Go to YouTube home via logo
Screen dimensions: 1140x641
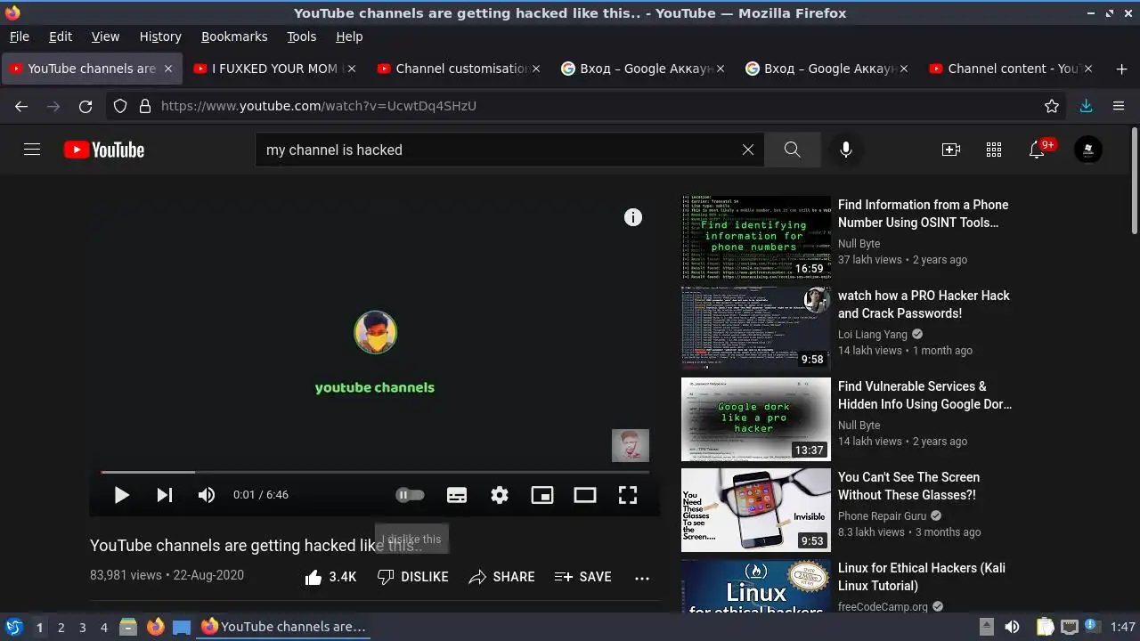click(x=104, y=150)
